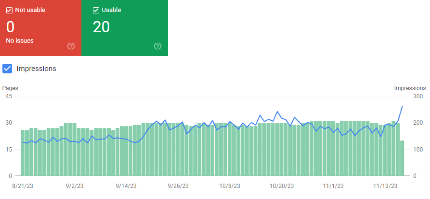Viewport: 430px width, 199px height.
Task: Click the Pages axis title
Action: pyautogui.click(x=10, y=88)
